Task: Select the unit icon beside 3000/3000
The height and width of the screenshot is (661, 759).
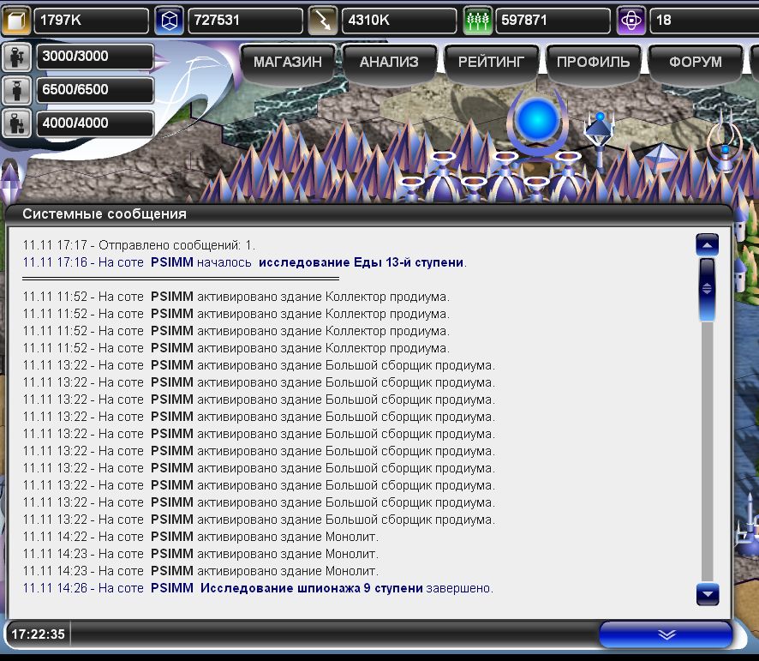Action: click(x=16, y=58)
